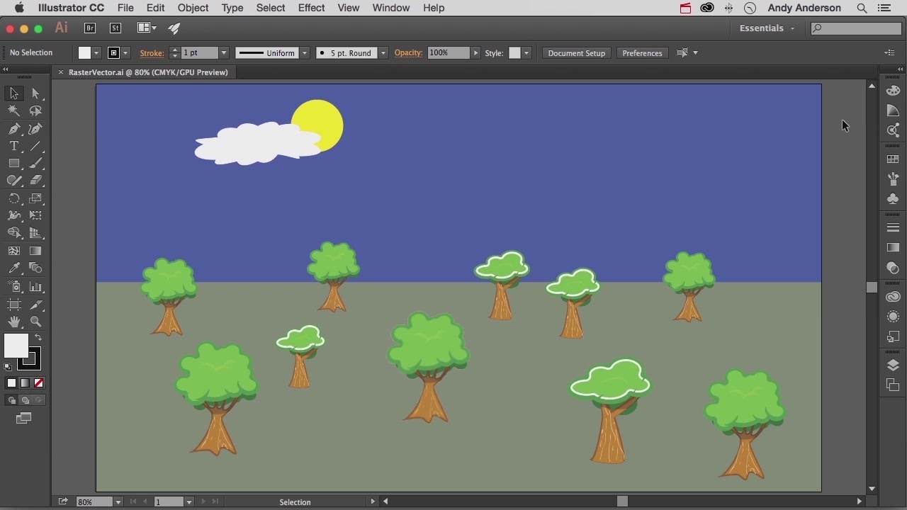This screenshot has height=510, width=907.
Task: Select the Direct Selection tool
Action: coord(35,93)
